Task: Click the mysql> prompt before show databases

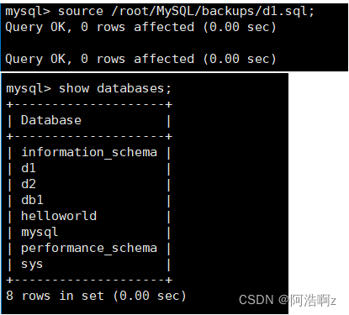Action: [29, 89]
